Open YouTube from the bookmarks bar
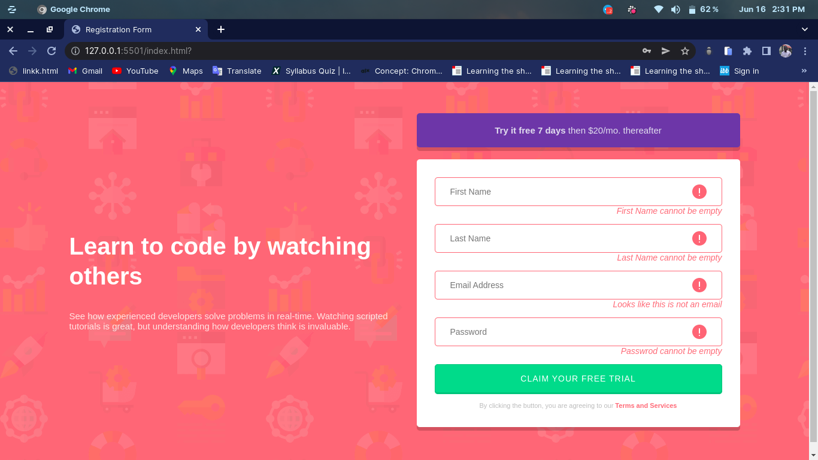This screenshot has height=460, width=818. [135, 71]
